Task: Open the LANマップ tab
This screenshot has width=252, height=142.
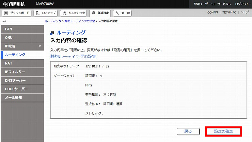Action: tap(46, 13)
